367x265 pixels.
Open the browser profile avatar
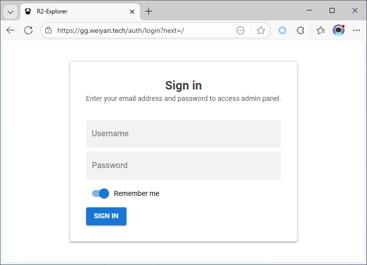(x=339, y=30)
